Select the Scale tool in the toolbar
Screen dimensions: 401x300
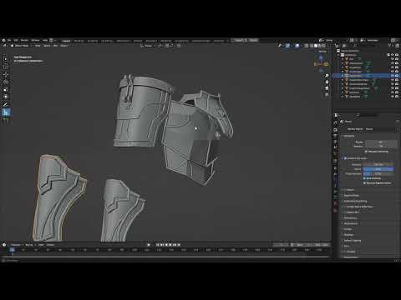(x=6, y=89)
